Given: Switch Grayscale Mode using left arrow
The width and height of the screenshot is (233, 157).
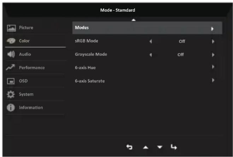Looking at the screenshot, I should click(151, 55).
